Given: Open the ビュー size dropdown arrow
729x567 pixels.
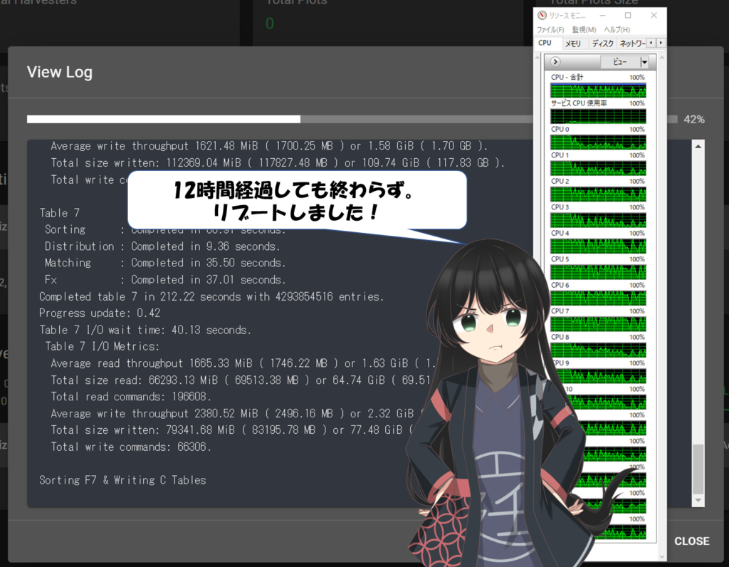Looking at the screenshot, I should (x=644, y=62).
